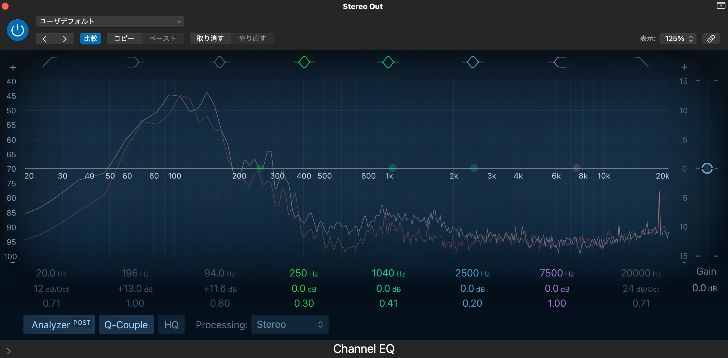Toggle Q-Couple off

point(126,324)
